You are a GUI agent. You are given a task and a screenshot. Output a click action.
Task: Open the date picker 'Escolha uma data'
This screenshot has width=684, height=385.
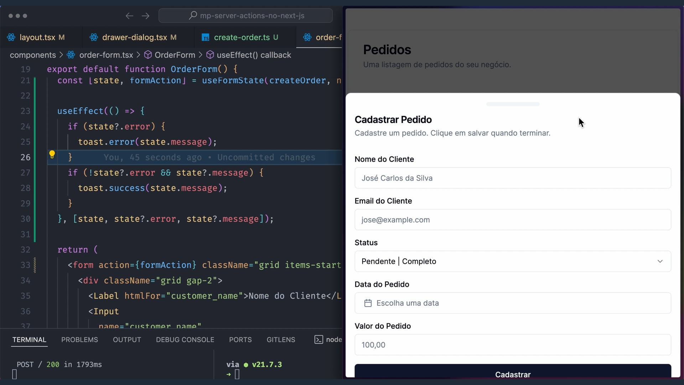tap(512, 303)
